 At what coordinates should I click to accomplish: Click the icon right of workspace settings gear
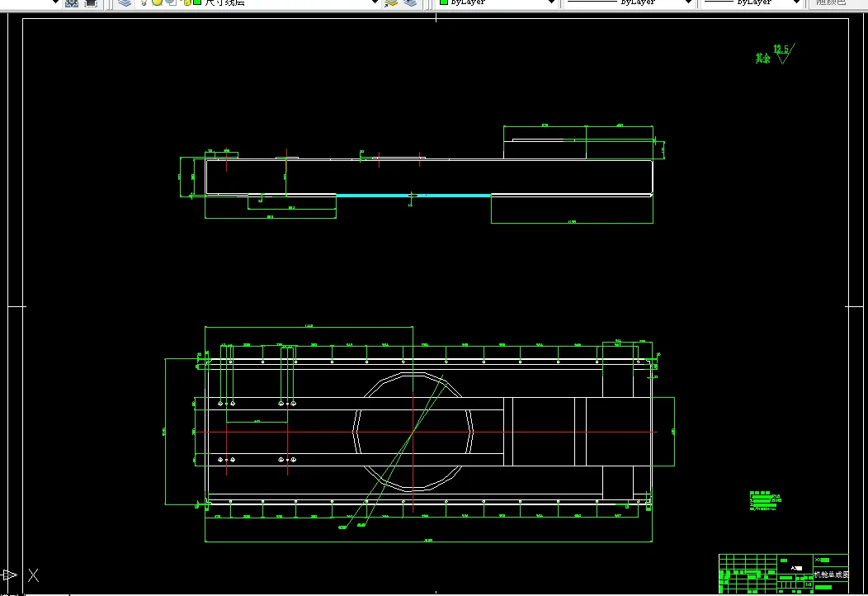91,2
